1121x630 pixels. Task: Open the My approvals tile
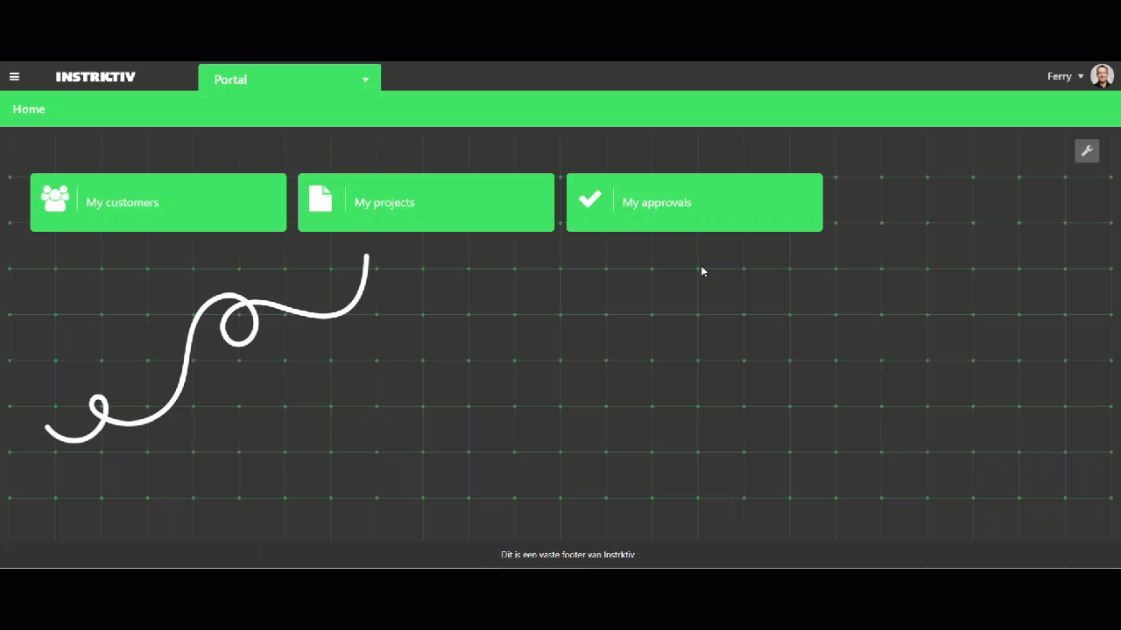click(x=694, y=202)
